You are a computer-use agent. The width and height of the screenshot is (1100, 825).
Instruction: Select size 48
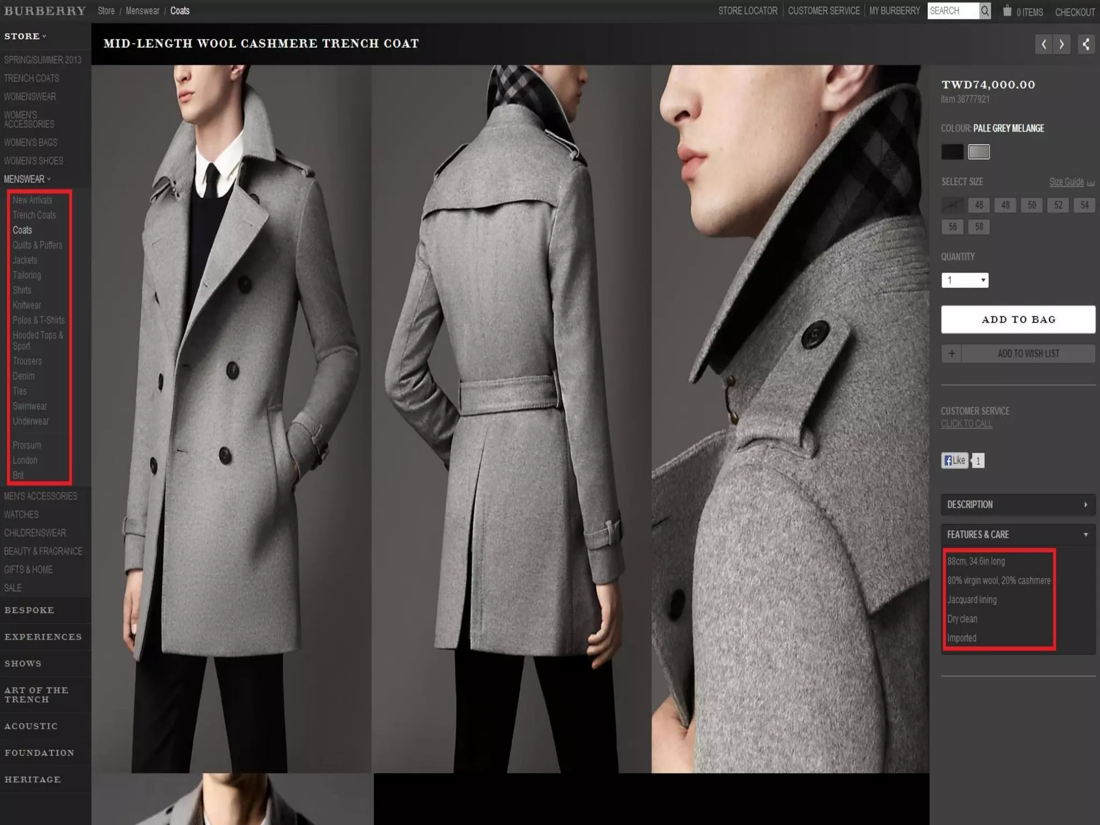click(1005, 205)
